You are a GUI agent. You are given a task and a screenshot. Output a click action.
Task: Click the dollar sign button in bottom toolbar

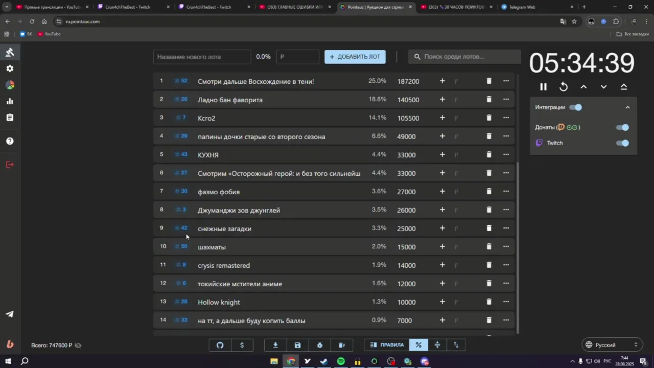pos(242,345)
